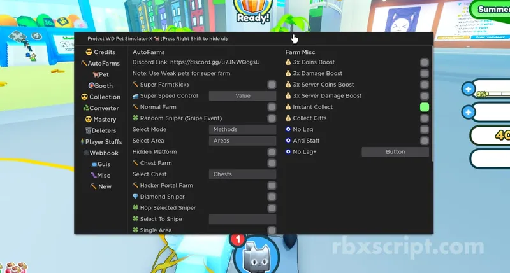Switch to the AutoFarms tab

pos(101,63)
